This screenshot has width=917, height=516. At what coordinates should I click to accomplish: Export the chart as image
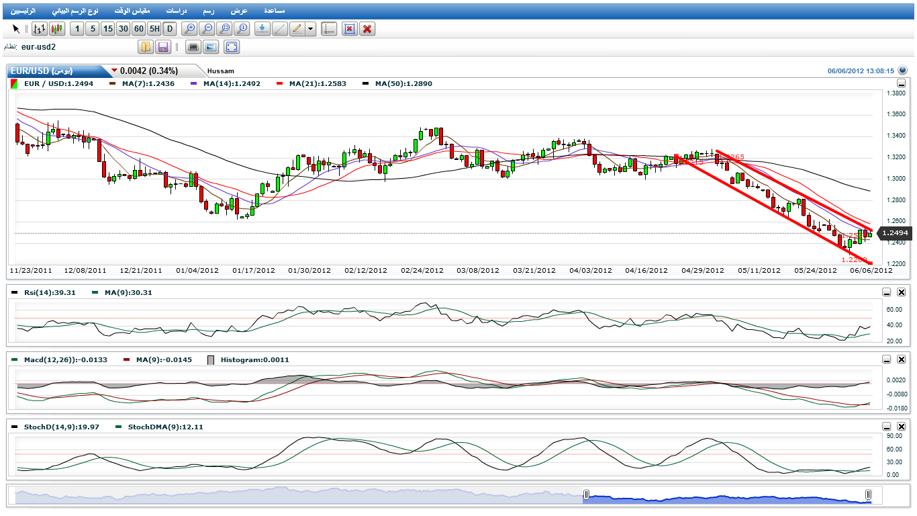tap(211, 47)
